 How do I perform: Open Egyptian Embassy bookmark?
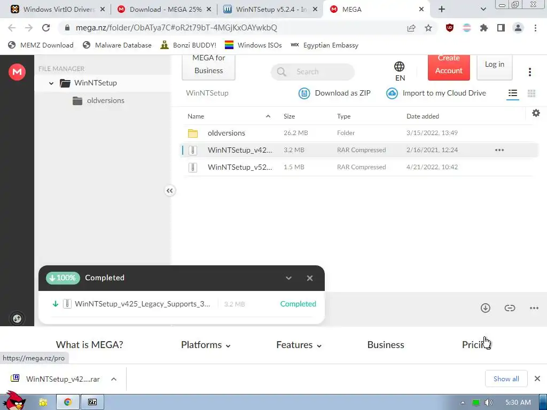click(x=324, y=45)
